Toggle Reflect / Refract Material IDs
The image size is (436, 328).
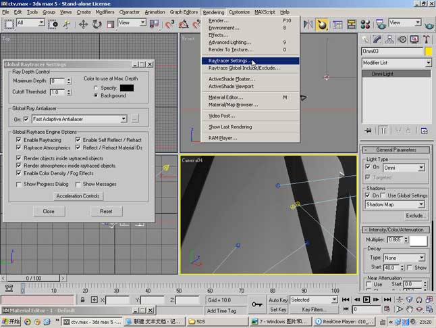[x=78, y=147]
